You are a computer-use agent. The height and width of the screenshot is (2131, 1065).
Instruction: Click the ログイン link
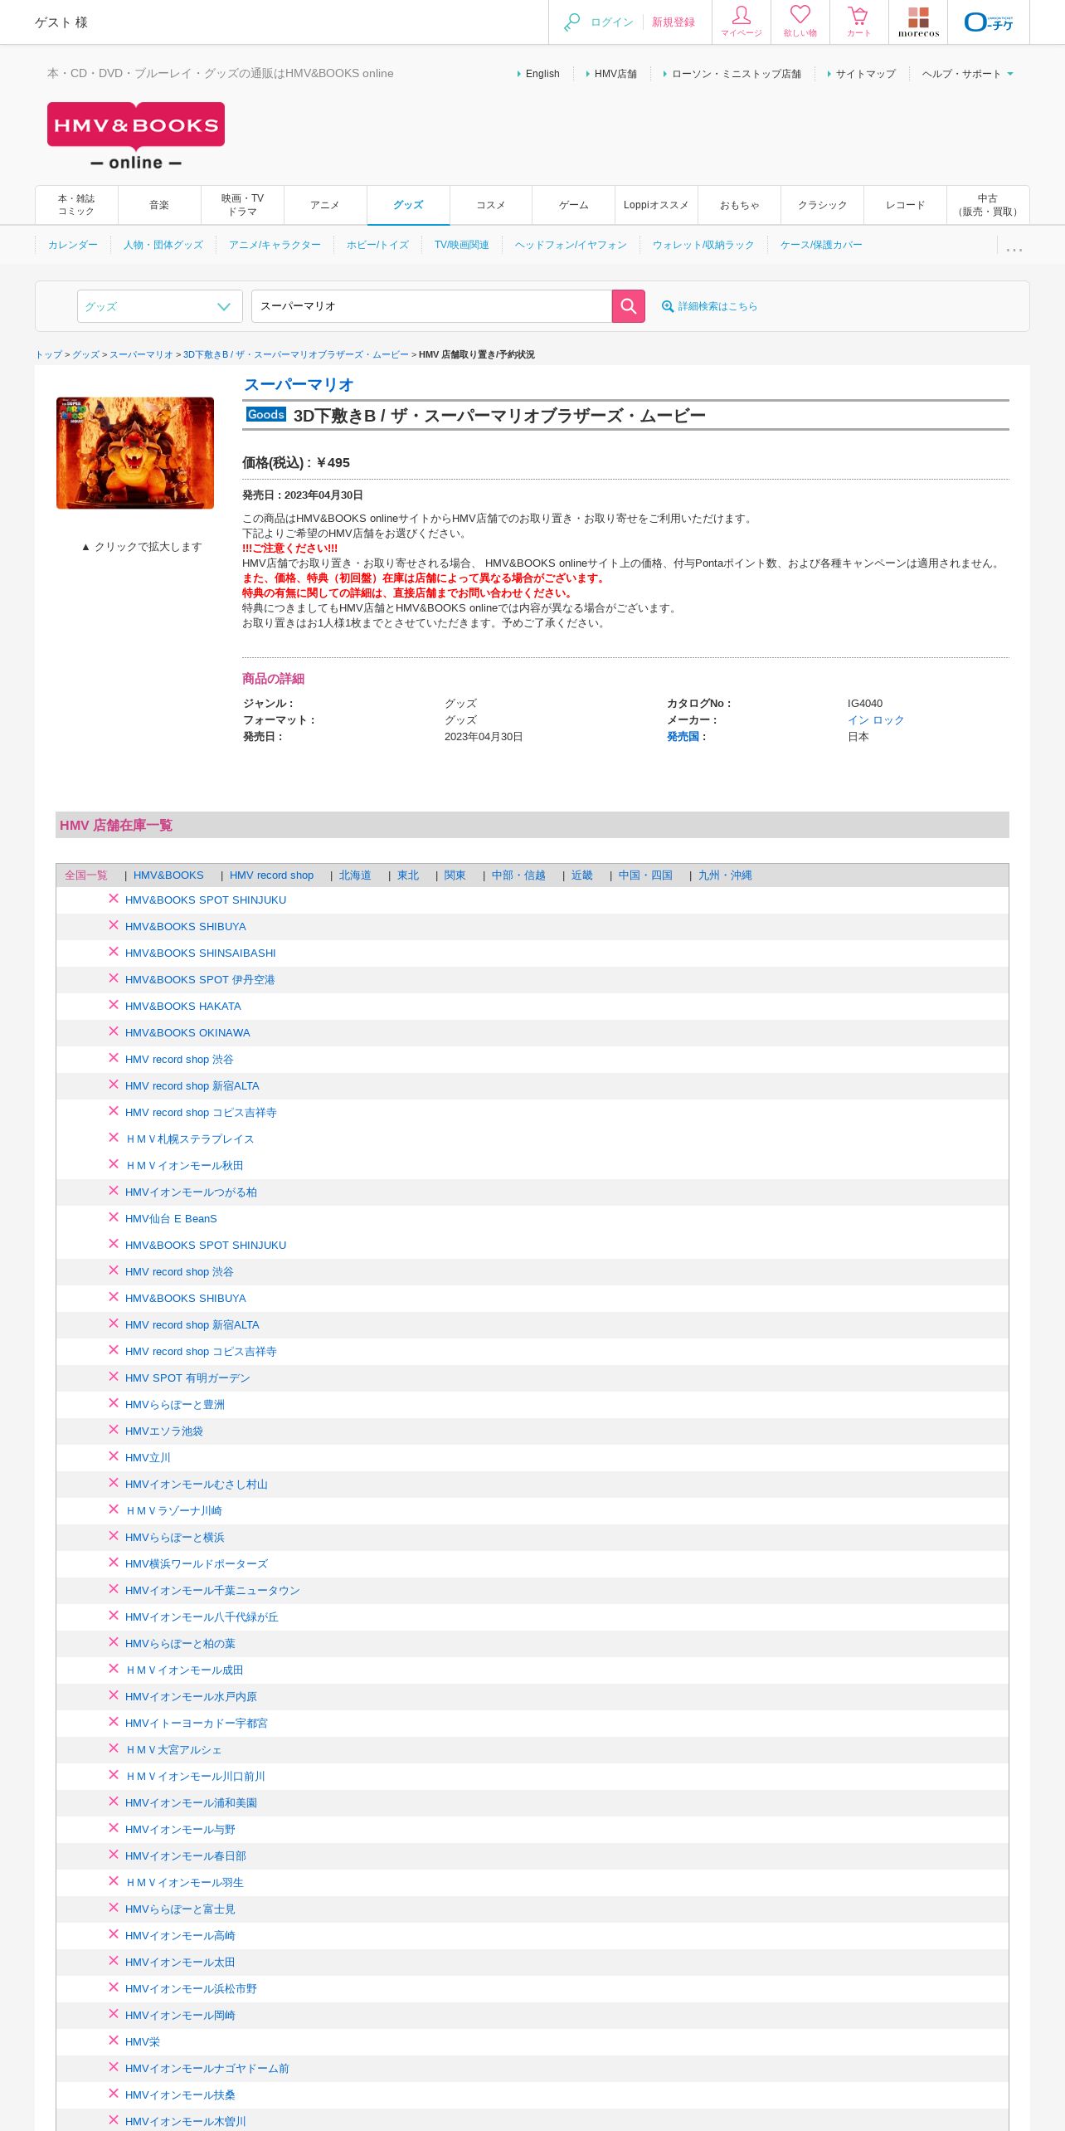pos(612,22)
